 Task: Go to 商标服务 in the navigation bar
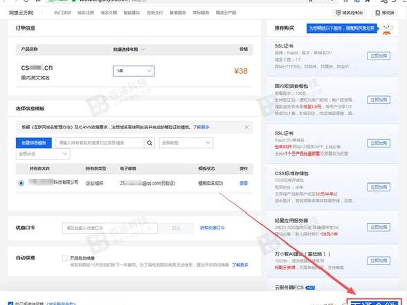(201, 12)
